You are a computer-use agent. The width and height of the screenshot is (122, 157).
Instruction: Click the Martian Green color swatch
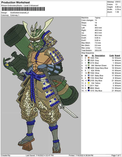[x=89, y=65]
